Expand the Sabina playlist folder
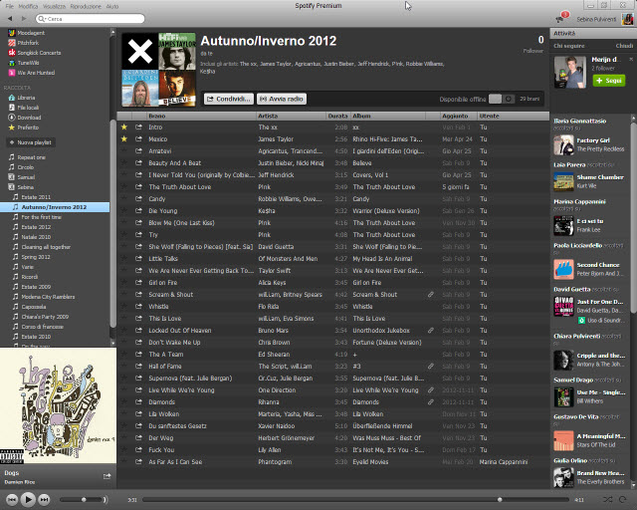This screenshot has width=637, height=510. tap(11, 186)
